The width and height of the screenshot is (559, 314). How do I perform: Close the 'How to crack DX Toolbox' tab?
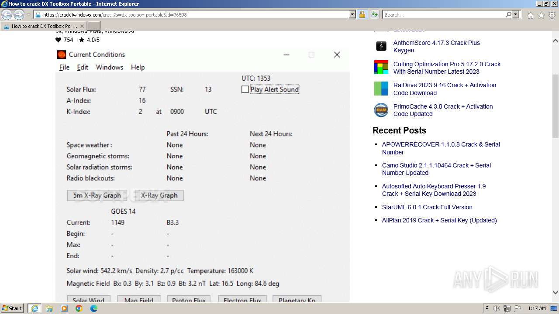coord(82,26)
